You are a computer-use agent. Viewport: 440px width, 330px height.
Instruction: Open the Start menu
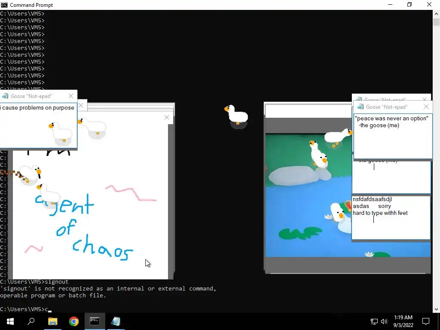[10, 321]
